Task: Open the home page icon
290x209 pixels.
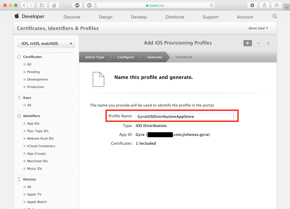Action: [x=54, y=5]
